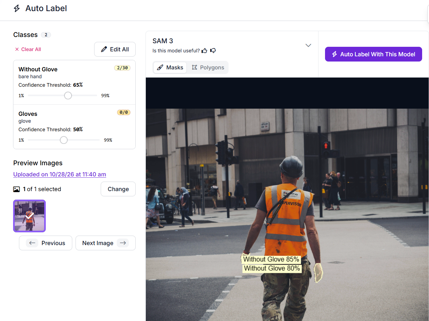This screenshot has height=321, width=429.
Task: Click the Without Glove 2/30 count badge
Action: click(122, 68)
